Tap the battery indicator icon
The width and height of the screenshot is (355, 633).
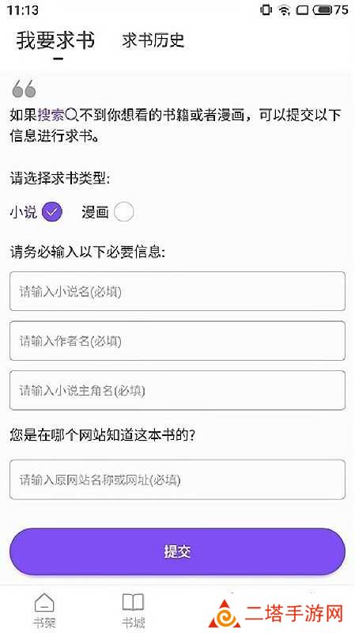323,10
